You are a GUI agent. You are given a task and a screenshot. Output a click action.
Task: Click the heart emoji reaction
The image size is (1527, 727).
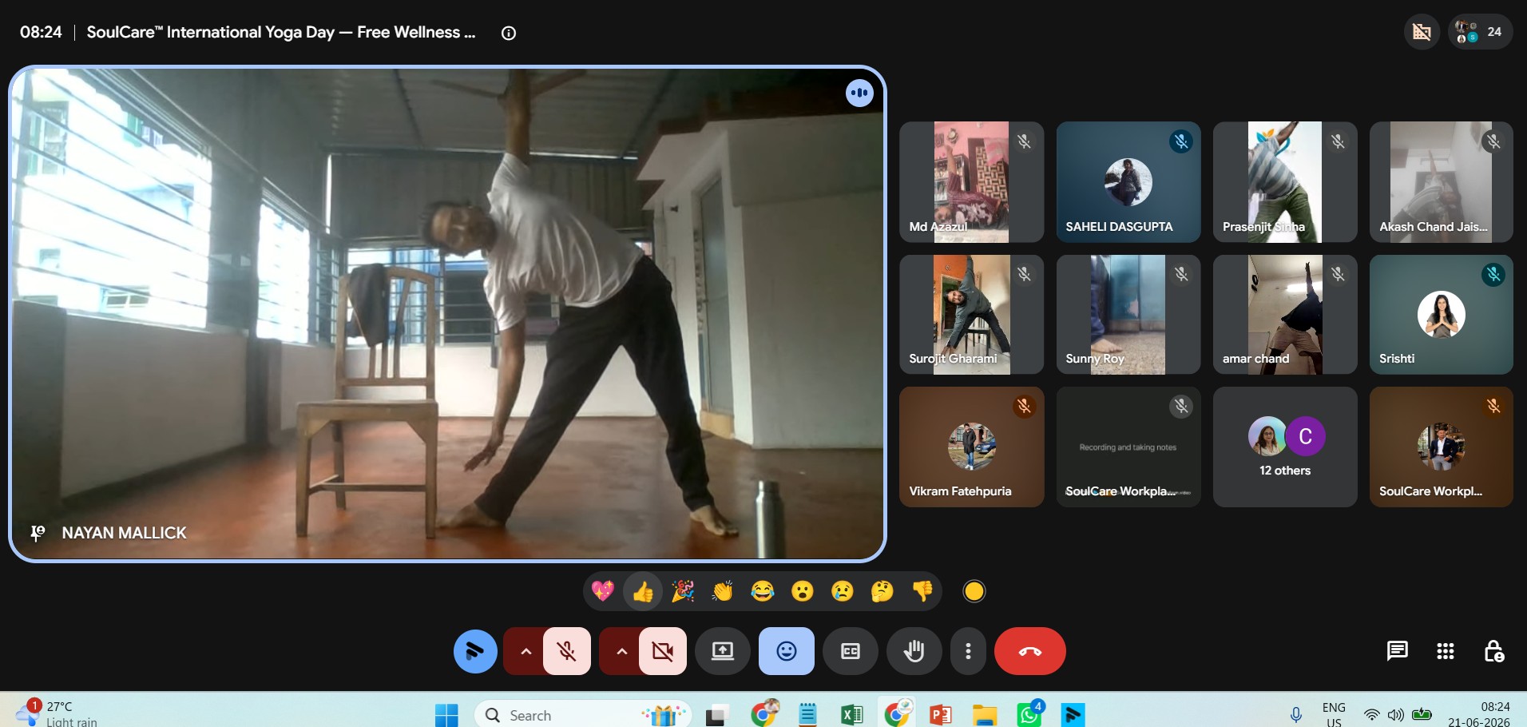[603, 591]
